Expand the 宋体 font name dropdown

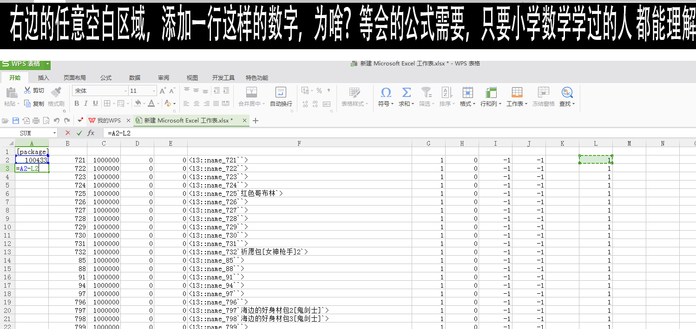point(125,91)
